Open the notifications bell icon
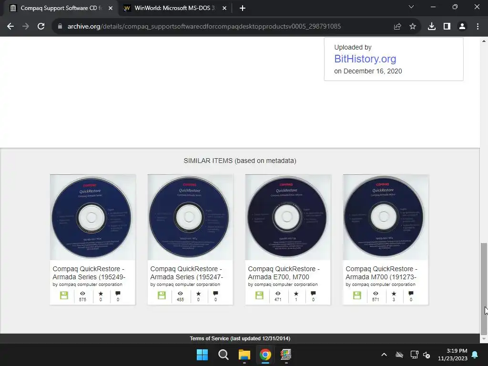 pos(475,355)
